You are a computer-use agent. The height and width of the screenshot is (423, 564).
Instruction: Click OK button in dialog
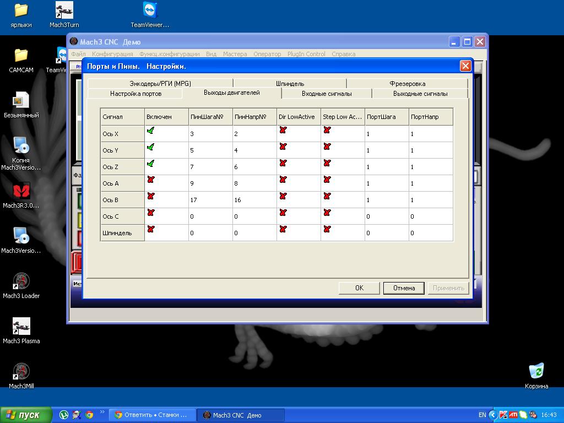click(359, 288)
